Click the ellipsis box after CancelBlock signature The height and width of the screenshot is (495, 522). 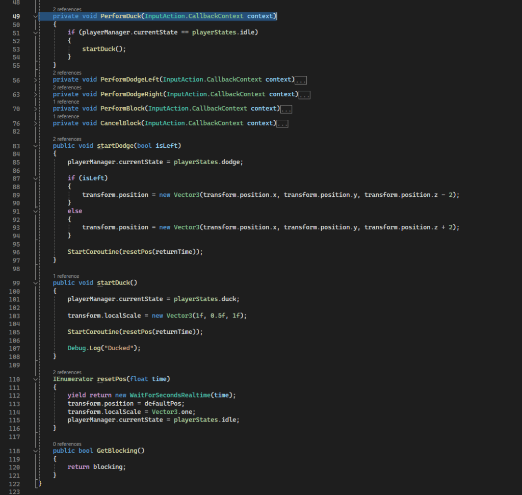(282, 124)
